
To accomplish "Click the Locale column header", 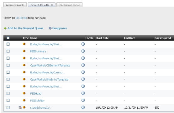I will click(89, 38).
